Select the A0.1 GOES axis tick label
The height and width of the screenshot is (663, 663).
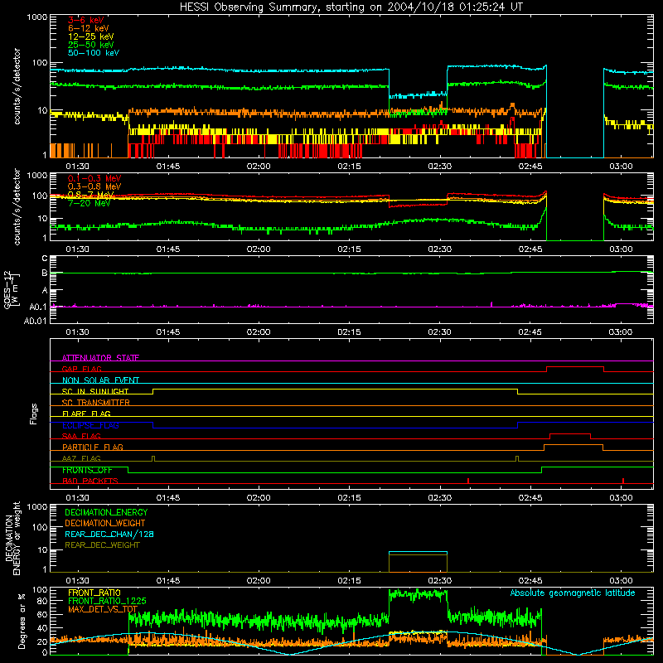[38, 307]
